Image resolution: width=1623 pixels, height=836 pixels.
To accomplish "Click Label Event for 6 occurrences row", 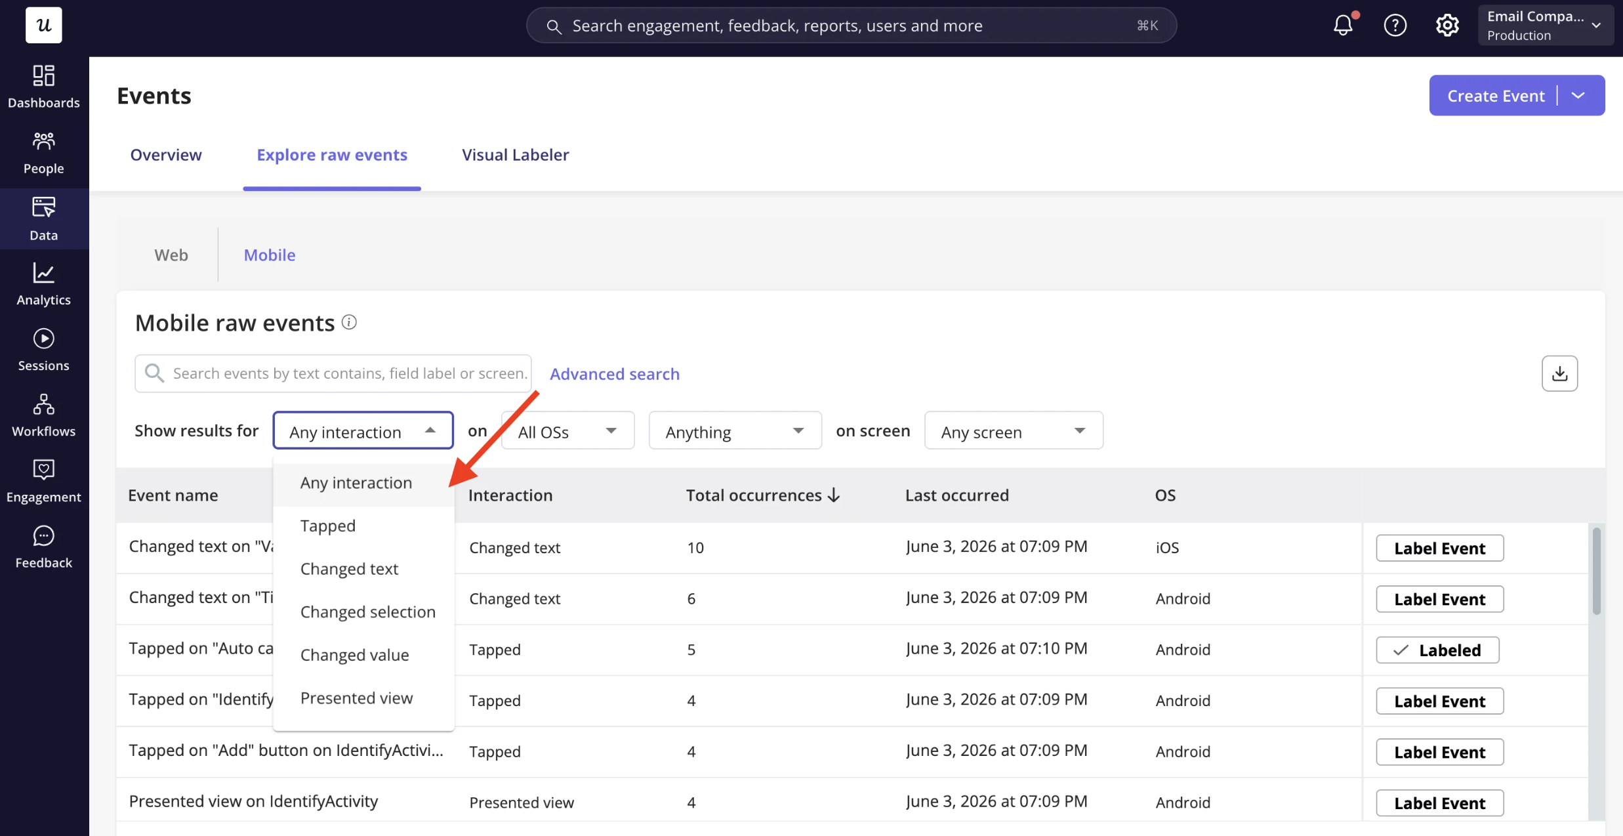I will [x=1439, y=599].
